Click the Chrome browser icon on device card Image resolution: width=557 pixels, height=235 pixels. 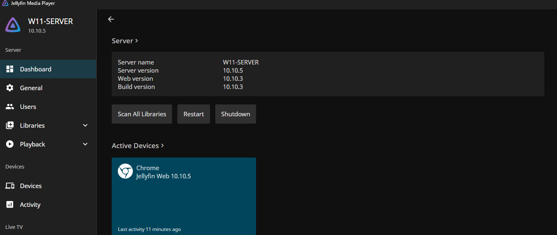(125, 171)
